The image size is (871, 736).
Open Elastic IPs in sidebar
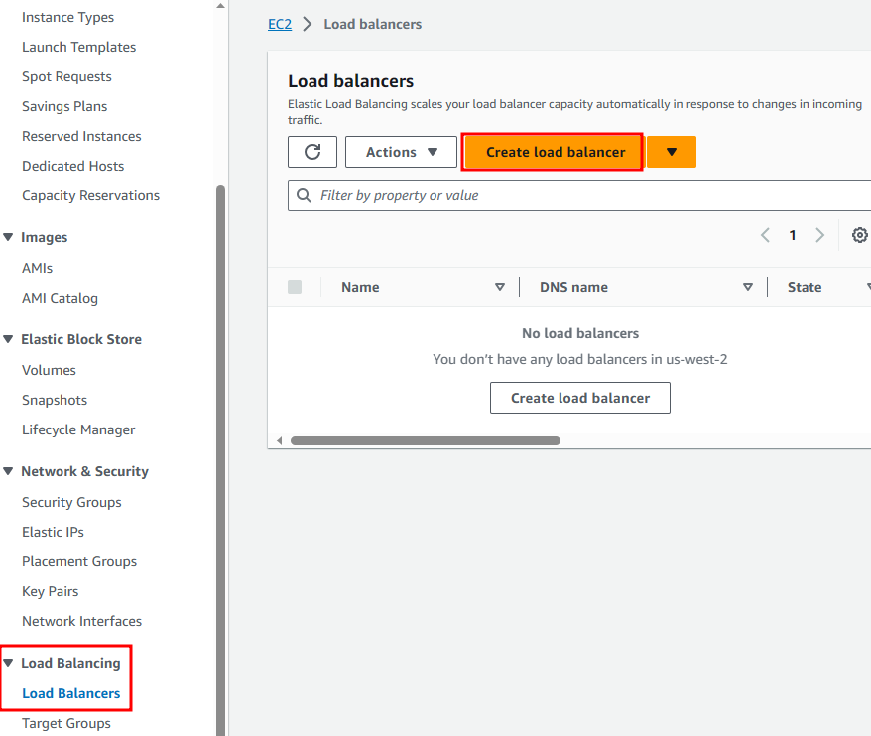[x=53, y=532]
